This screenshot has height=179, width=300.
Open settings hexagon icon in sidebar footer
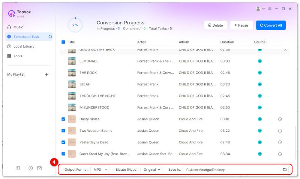[x=31, y=168]
